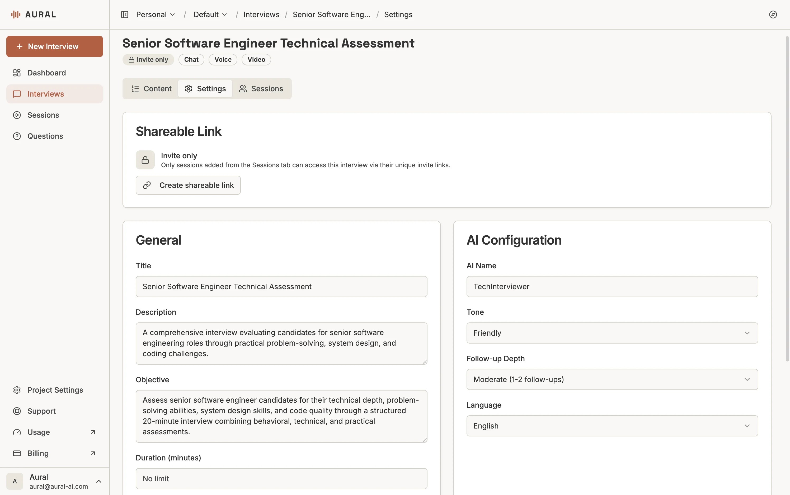
Task: Go to Interviews breadcrumb link
Action: (261, 15)
